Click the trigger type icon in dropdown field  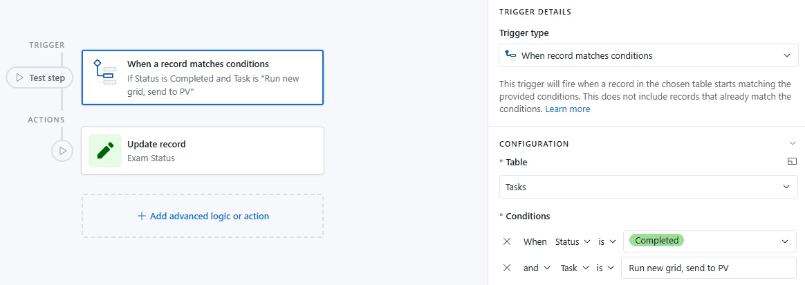coord(510,55)
